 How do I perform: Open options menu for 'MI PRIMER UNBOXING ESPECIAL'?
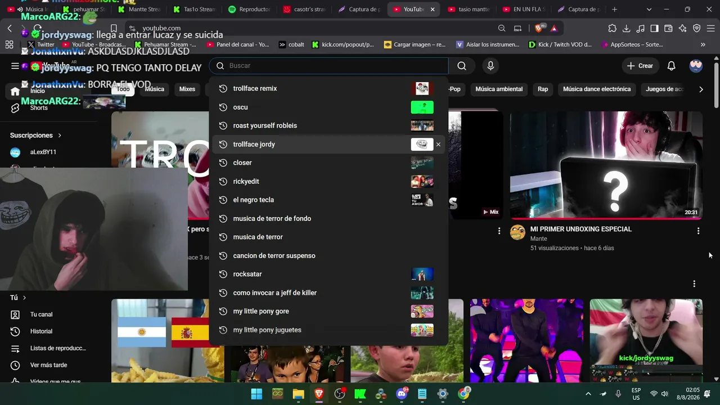[698, 231]
